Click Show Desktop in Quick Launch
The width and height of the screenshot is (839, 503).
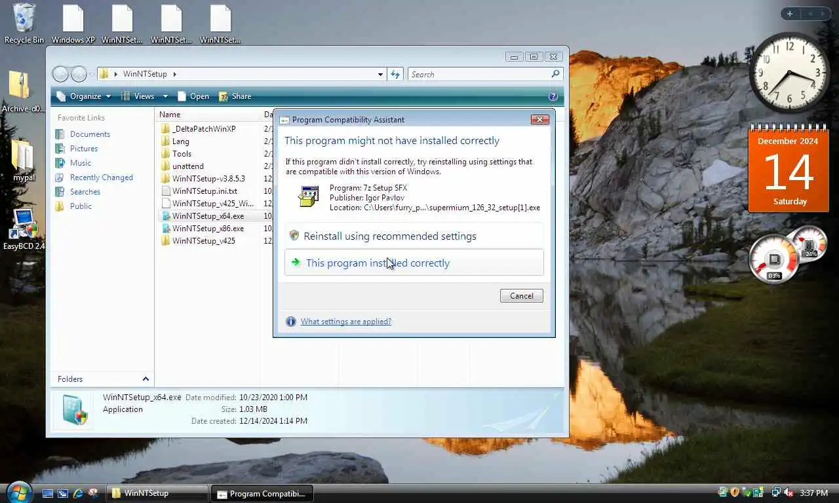point(47,493)
